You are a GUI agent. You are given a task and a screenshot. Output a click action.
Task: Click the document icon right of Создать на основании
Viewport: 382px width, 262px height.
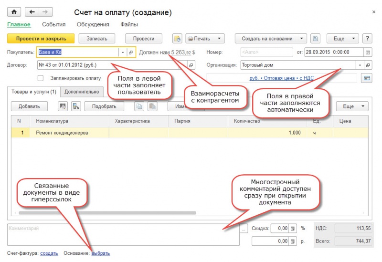point(315,39)
